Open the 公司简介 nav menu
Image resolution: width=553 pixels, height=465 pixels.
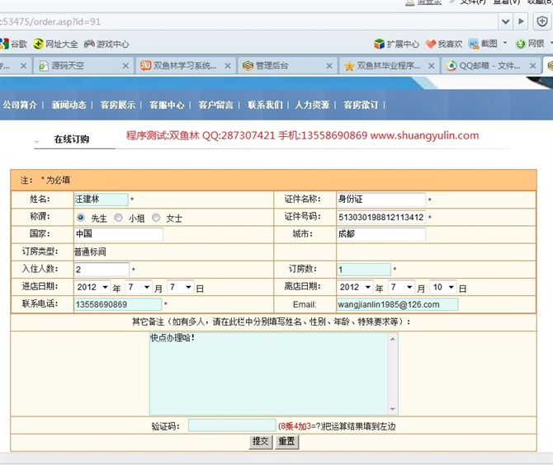[20, 105]
